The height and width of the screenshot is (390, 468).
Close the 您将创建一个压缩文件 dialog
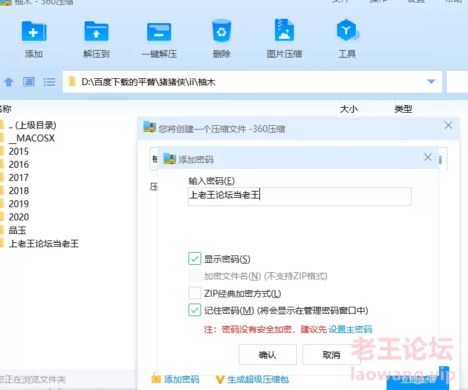pos(449,125)
